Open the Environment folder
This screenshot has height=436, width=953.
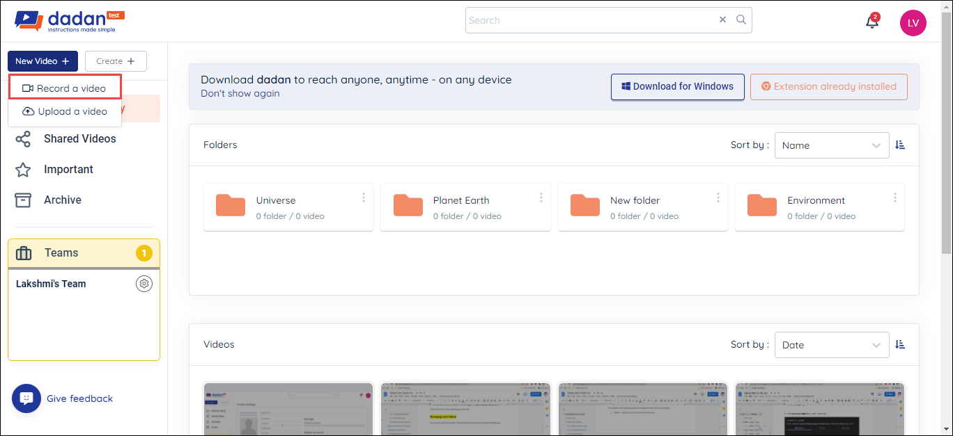[x=820, y=207]
